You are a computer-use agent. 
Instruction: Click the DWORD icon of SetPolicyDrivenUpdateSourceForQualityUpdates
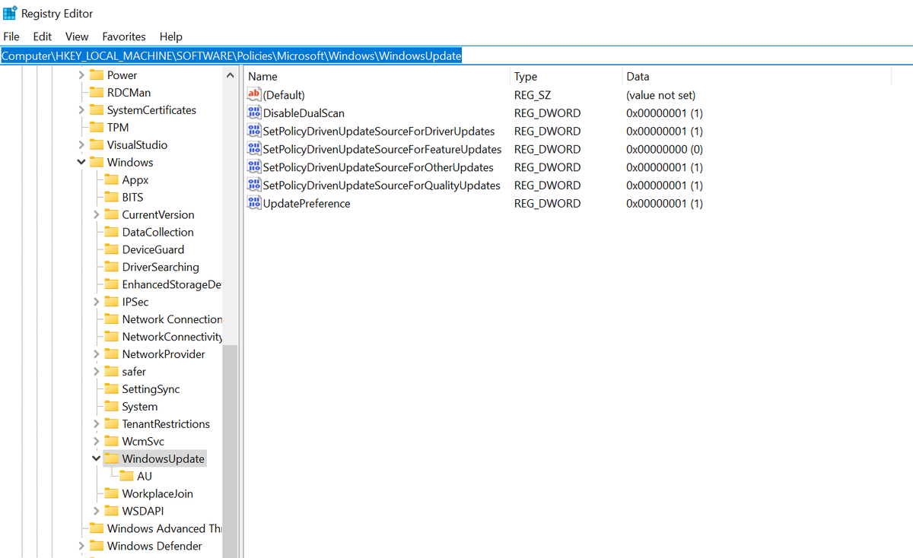tap(254, 185)
